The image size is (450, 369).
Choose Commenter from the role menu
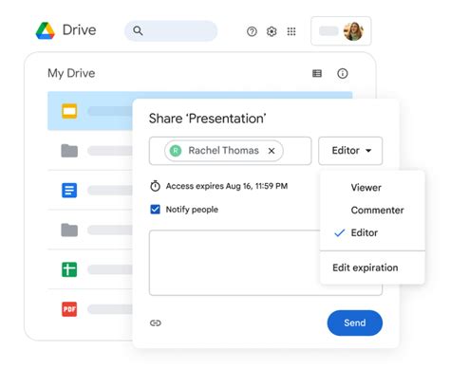(377, 210)
